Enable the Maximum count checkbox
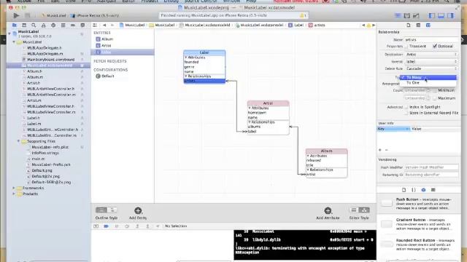 point(435,98)
